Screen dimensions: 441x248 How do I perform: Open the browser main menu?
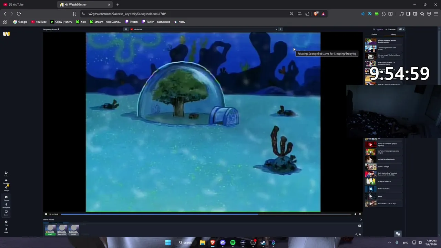coord(436,14)
